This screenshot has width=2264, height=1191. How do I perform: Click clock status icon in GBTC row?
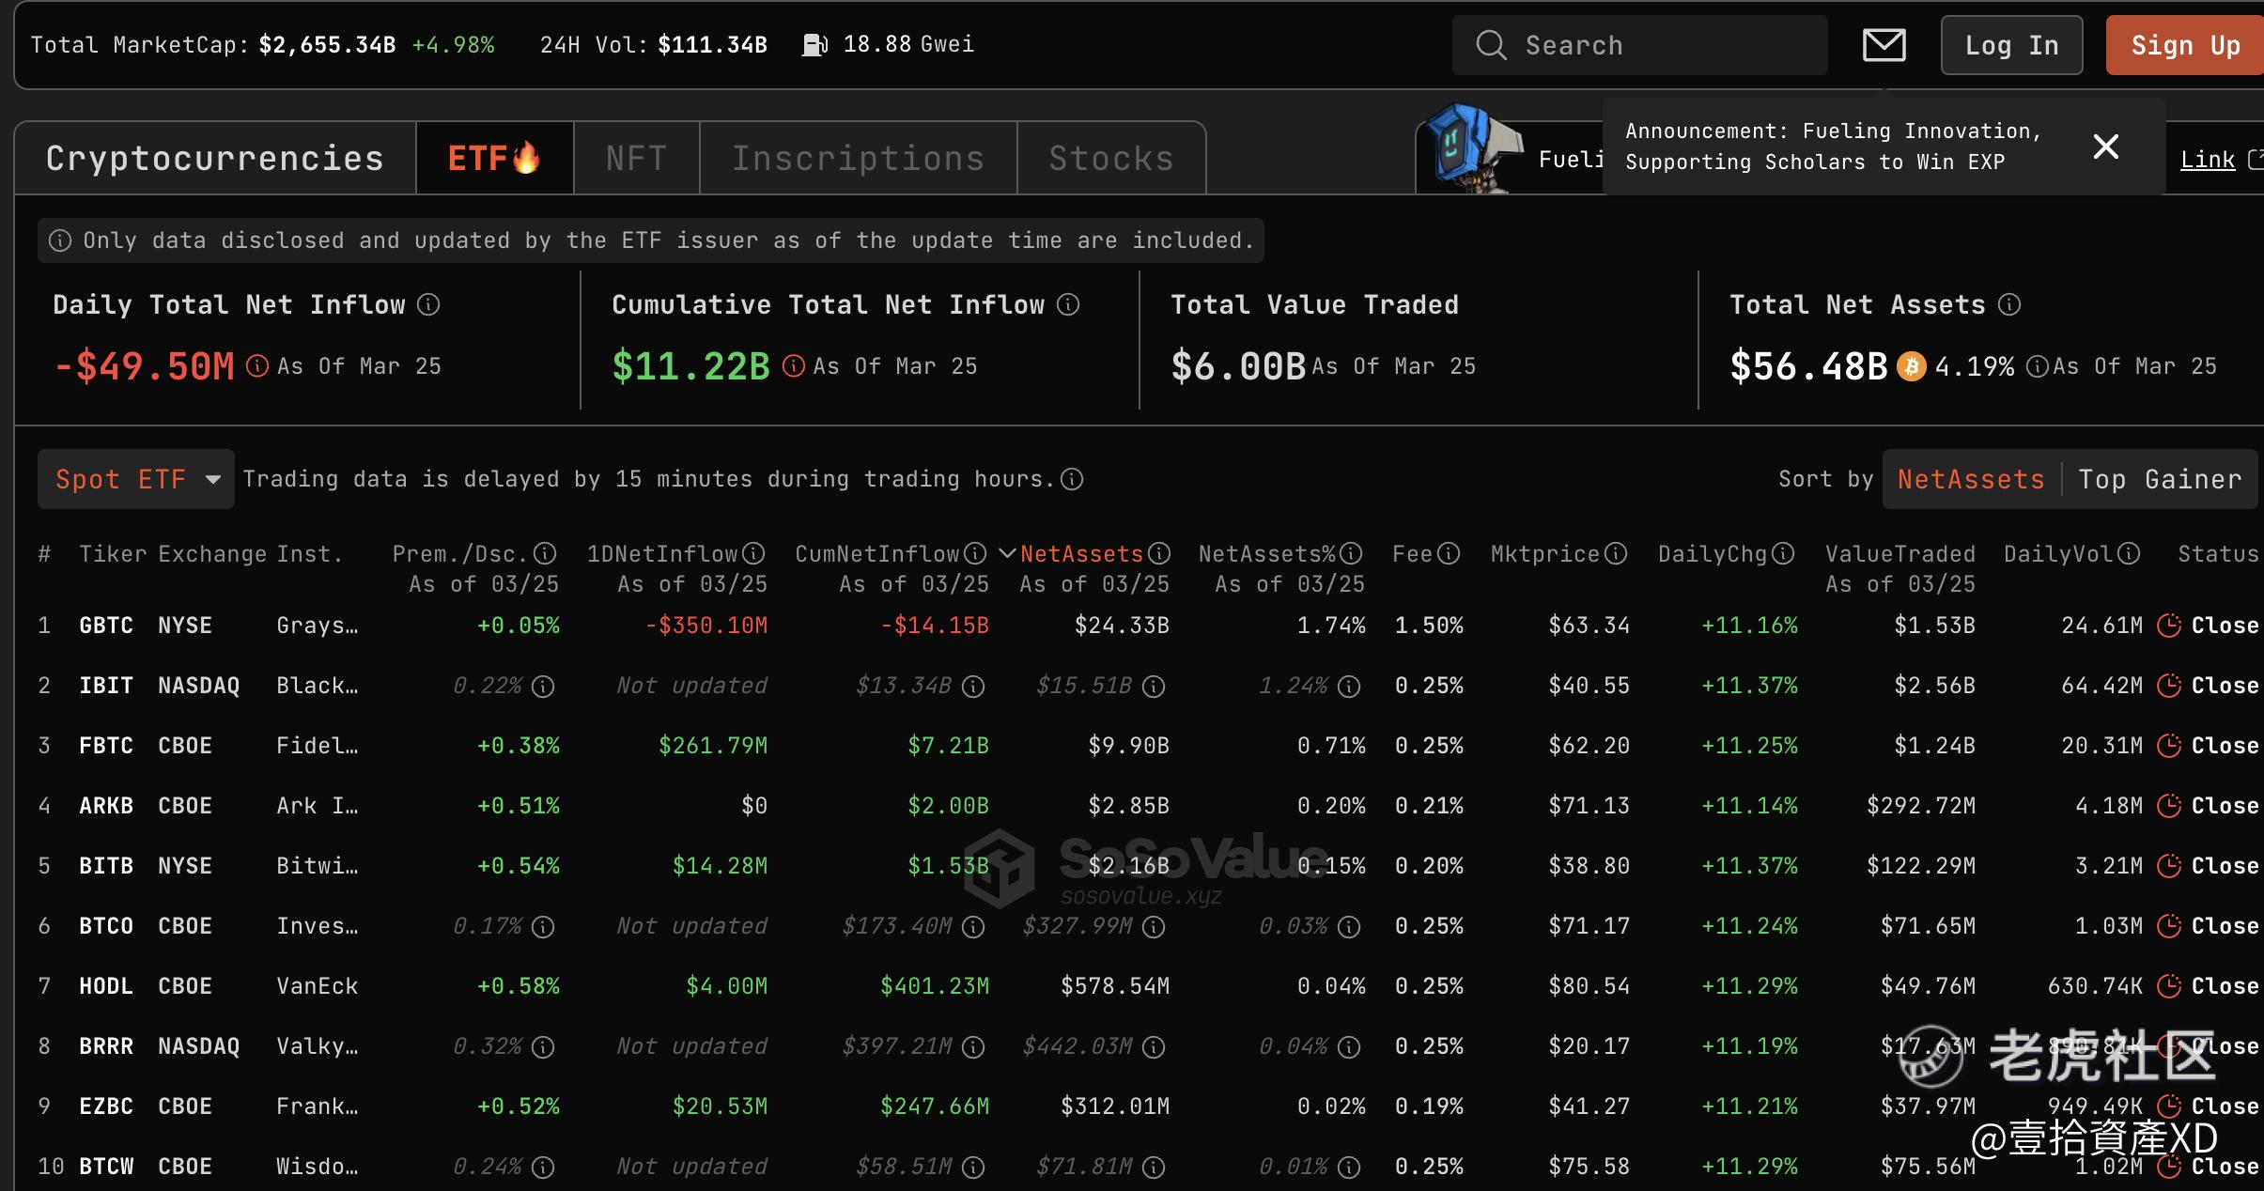coord(2169,625)
